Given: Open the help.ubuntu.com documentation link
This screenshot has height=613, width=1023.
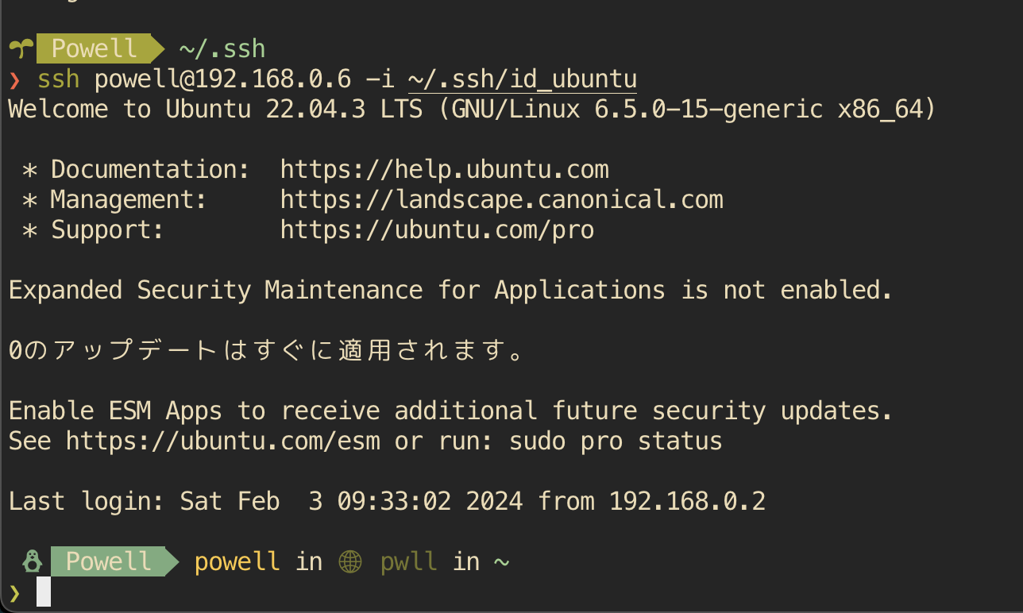Looking at the screenshot, I should tap(444, 169).
